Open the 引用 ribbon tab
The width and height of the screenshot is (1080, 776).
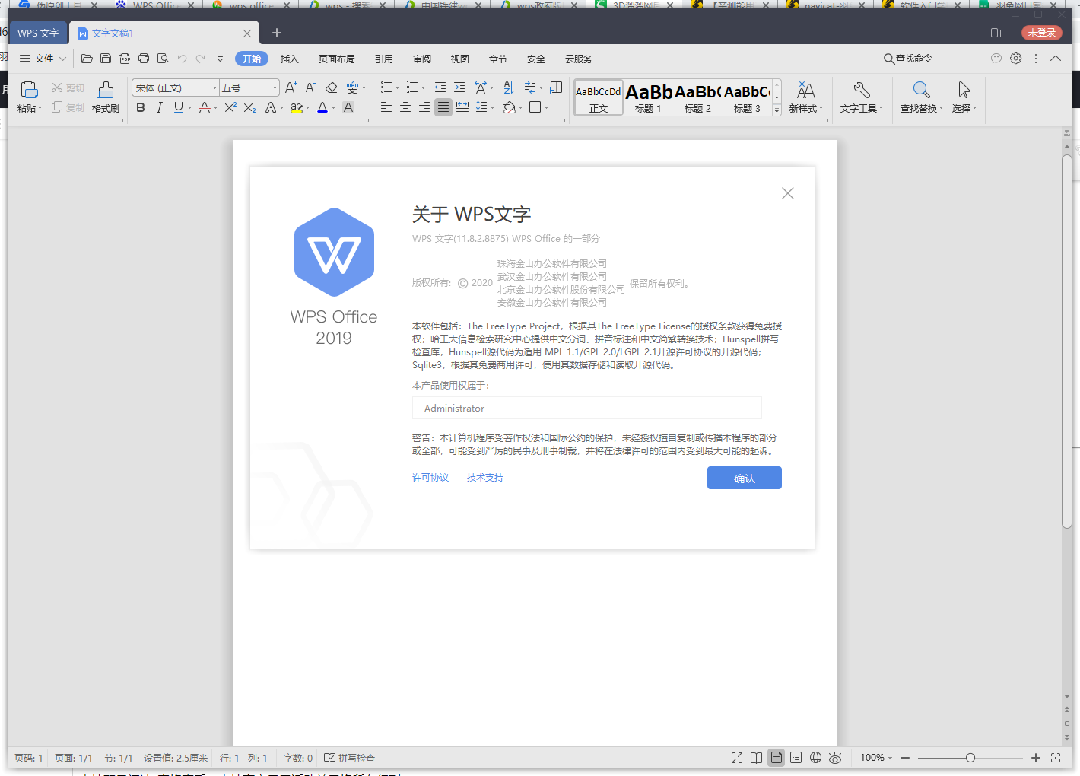384,59
